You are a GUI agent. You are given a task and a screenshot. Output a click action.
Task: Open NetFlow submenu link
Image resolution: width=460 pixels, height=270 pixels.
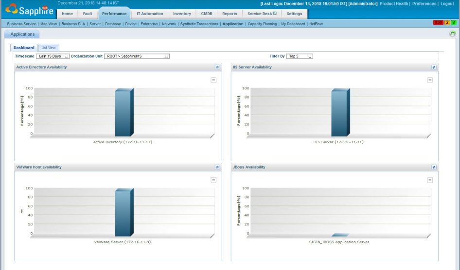pyautogui.click(x=316, y=24)
